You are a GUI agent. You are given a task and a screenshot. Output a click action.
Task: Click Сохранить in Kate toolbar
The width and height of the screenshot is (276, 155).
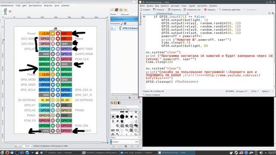[174, 9]
